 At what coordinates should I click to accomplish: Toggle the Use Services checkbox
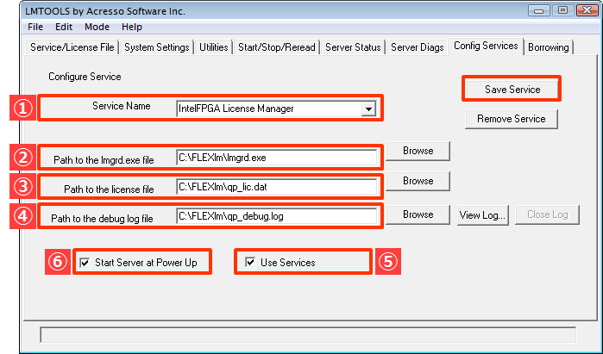coord(250,262)
